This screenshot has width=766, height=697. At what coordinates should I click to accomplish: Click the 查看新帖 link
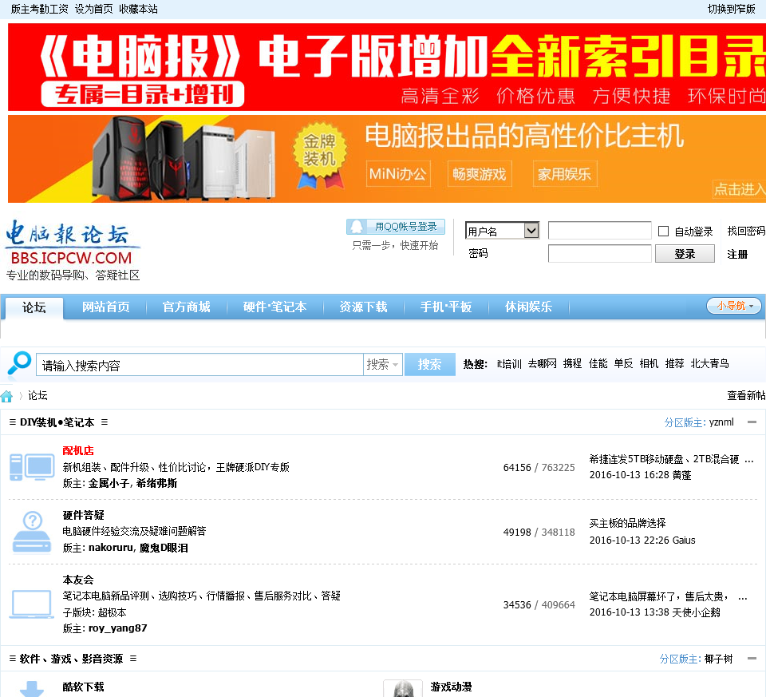pos(746,395)
